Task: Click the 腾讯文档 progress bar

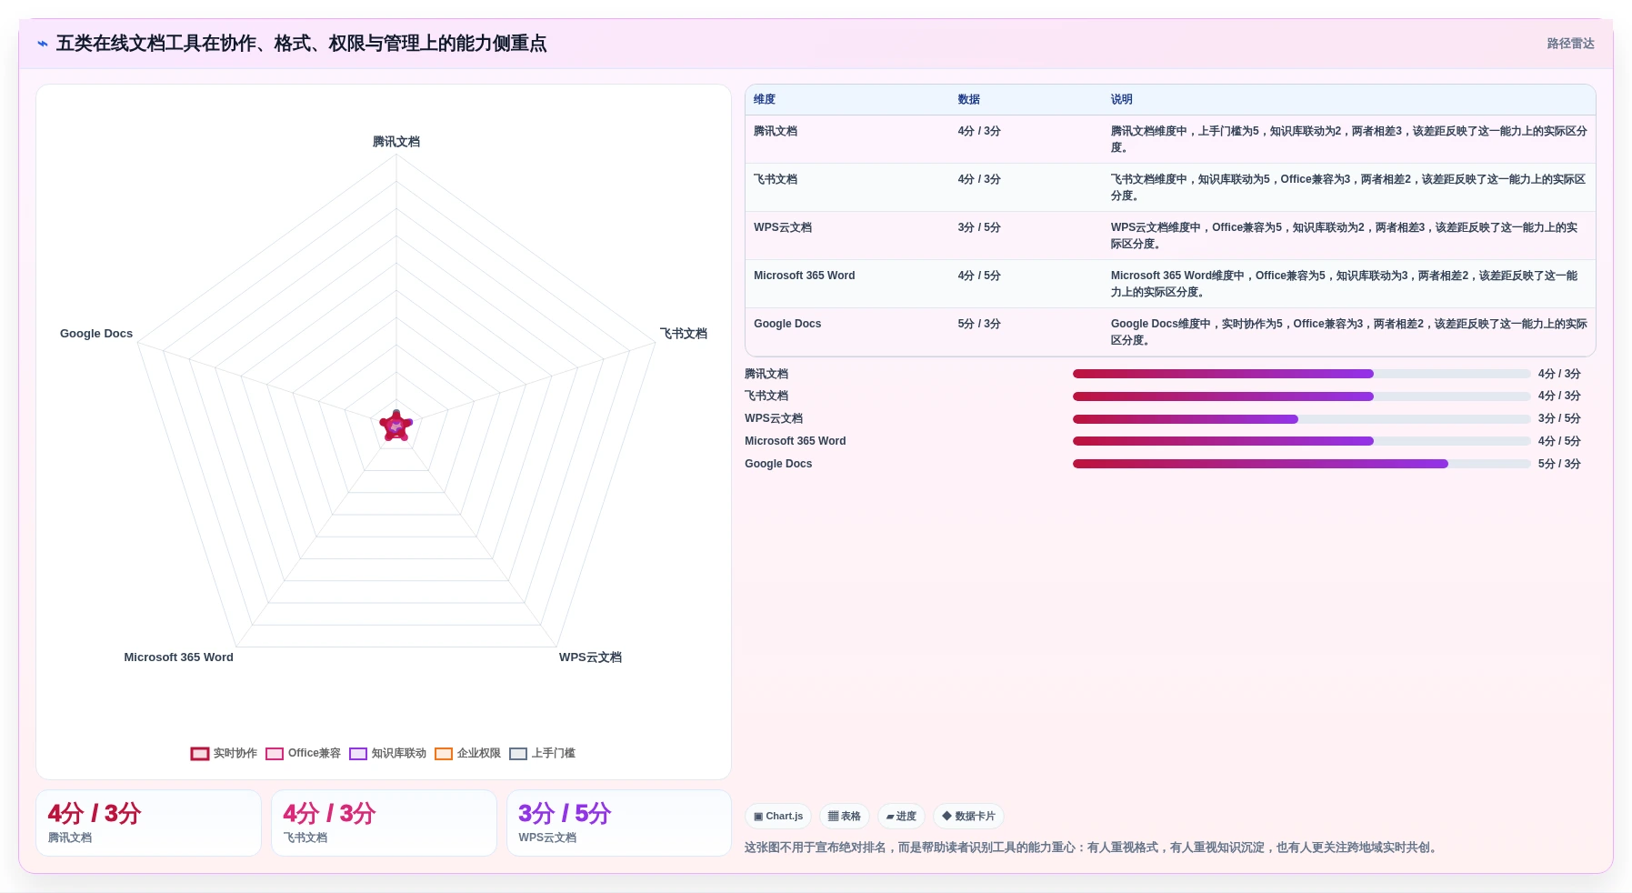Action: [x=1301, y=374]
